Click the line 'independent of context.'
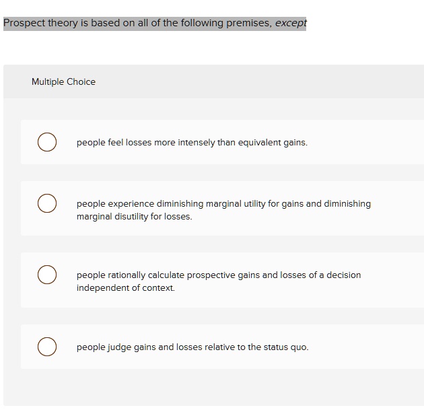The width and height of the screenshot is (424, 412). pos(126,288)
